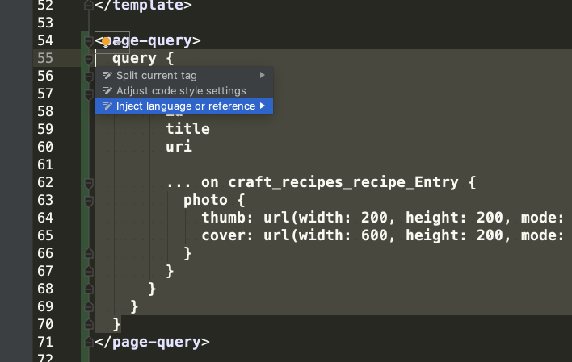Collapse fold marker on line 55 query
The width and height of the screenshot is (572, 362).
tap(88, 59)
